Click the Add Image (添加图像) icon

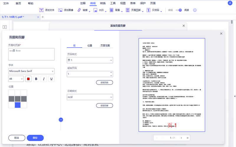tap(60, 10)
